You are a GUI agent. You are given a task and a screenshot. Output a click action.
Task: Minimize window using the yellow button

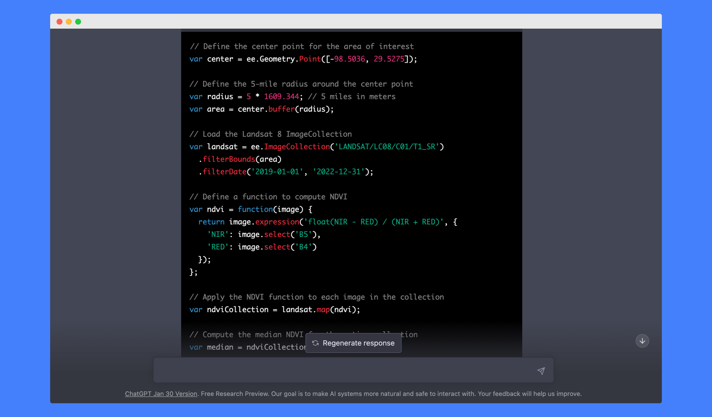click(69, 22)
